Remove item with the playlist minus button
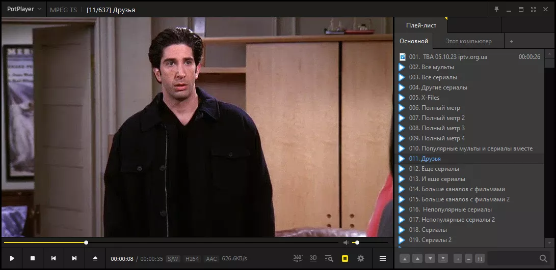 (469, 259)
